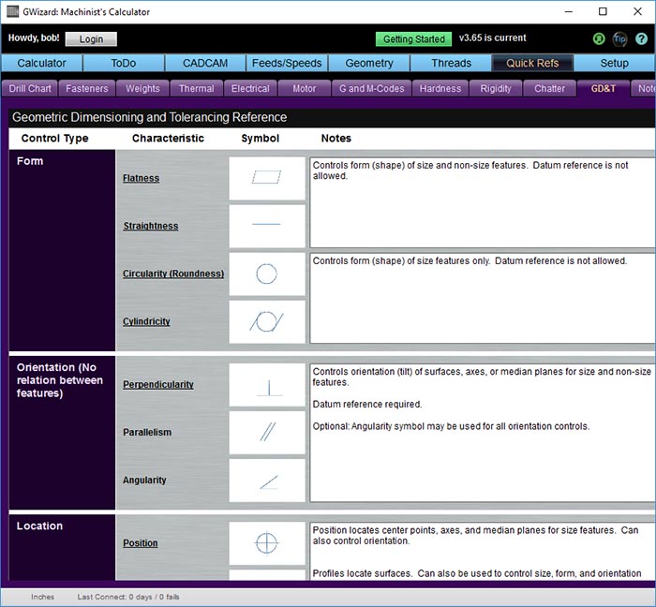Click the Cylindricity symbol image
The height and width of the screenshot is (607, 656).
tap(267, 321)
